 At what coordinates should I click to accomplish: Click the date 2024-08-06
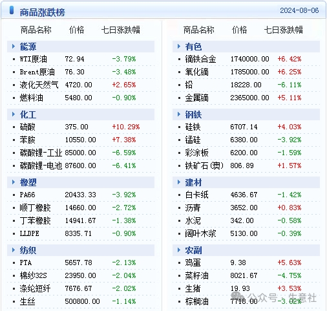tap(299, 10)
